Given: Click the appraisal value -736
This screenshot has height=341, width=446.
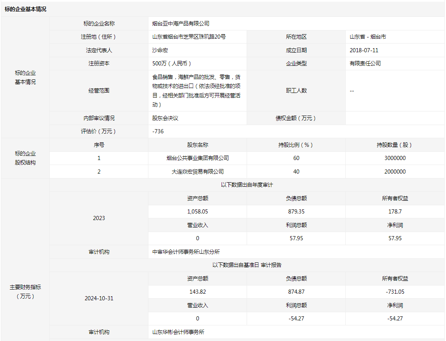Looking at the screenshot, I should pyautogui.click(x=158, y=131).
